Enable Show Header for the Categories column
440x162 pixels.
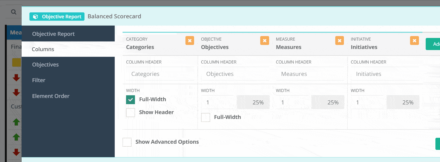(x=130, y=112)
